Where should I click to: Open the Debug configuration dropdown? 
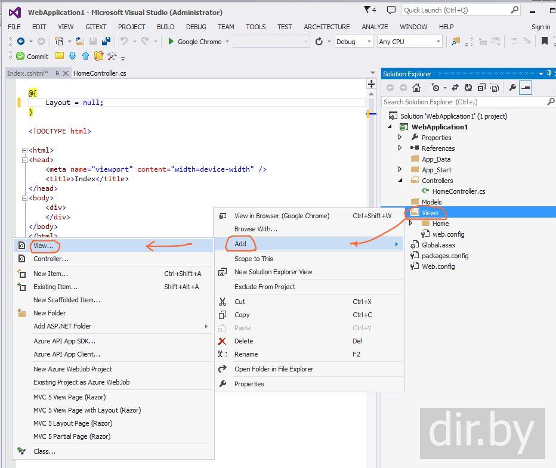click(353, 42)
